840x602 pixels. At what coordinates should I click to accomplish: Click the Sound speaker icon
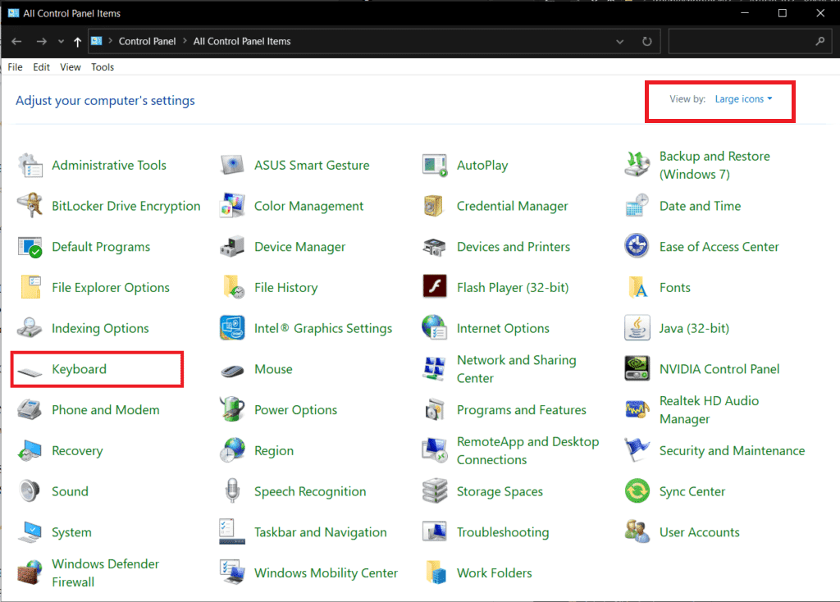(30, 491)
